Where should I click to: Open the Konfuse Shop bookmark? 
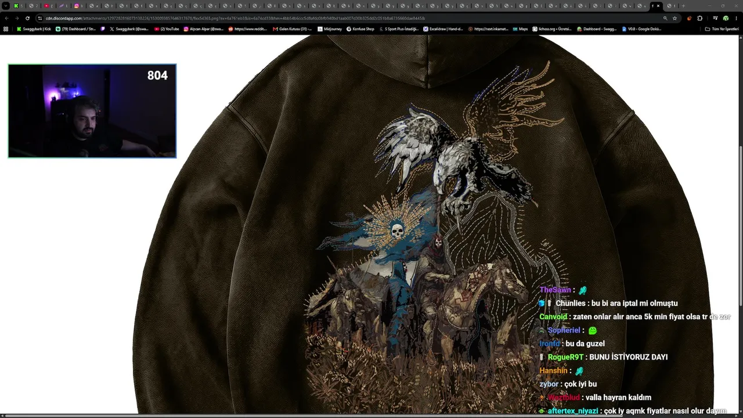coord(360,28)
